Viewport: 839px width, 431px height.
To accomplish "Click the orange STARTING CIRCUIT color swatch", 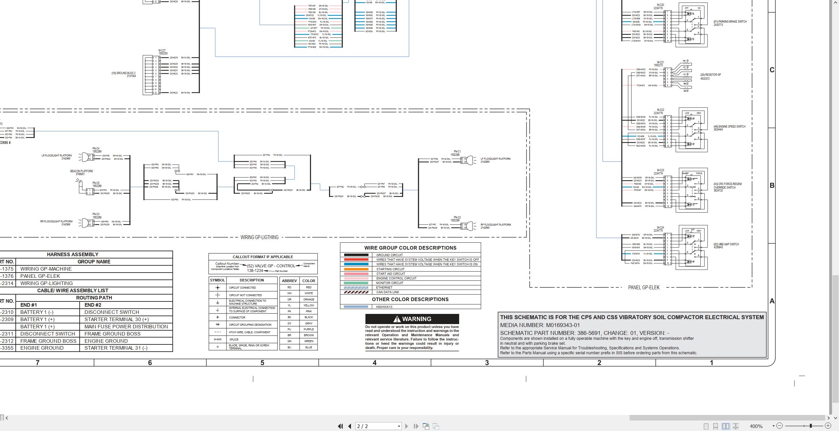I will click(356, 269).
